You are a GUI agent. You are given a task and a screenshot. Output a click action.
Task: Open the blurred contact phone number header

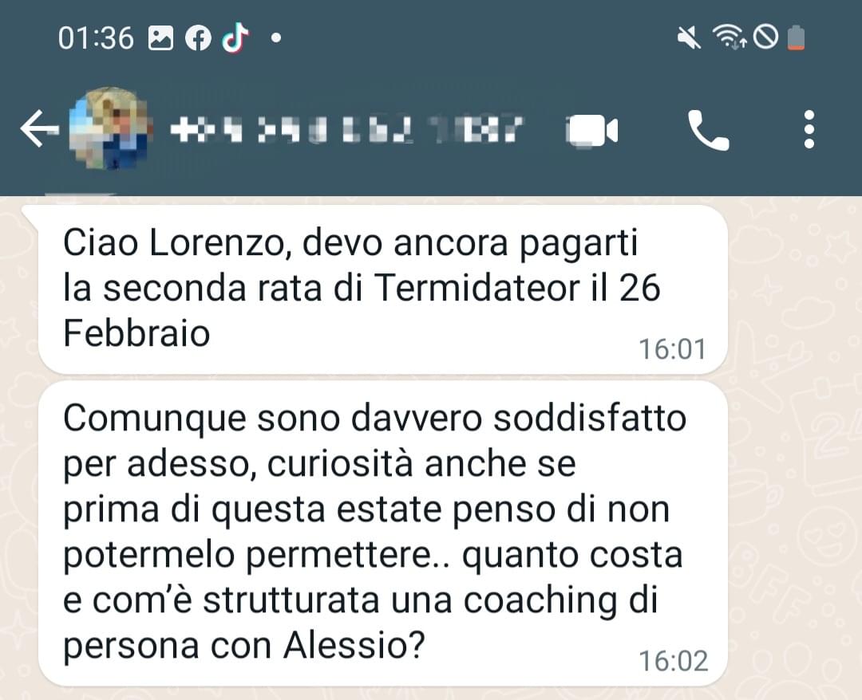pos(346,130)
